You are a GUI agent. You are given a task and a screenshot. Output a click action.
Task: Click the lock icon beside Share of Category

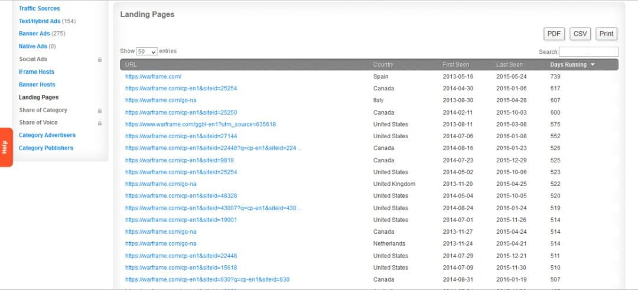click(100, 110)
